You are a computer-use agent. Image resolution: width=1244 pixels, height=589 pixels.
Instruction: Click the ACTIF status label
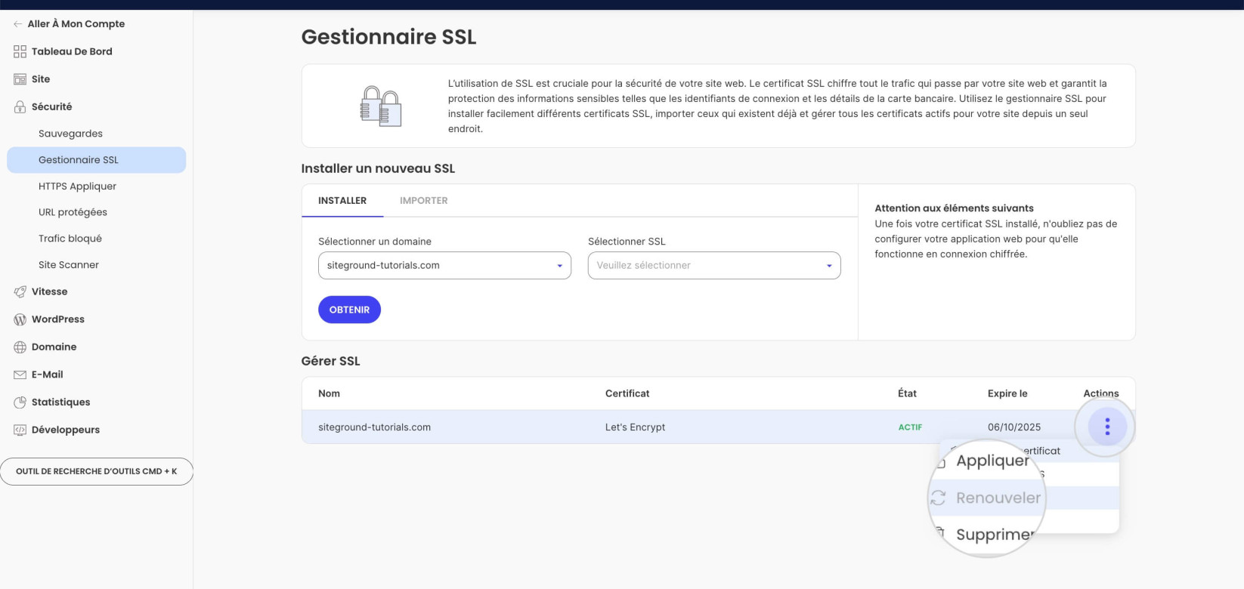[x=910, y=427]
